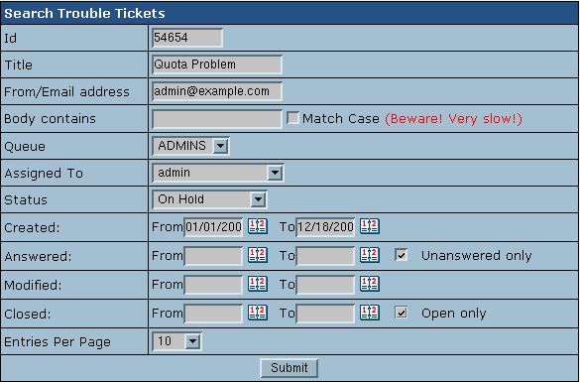Expand the Queue dropdown showing ADMINS
This screenshot has height=382, width=580.
[x=191, y=146]
